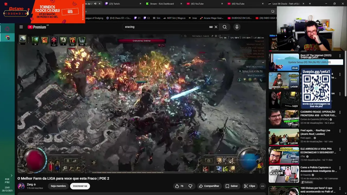Open Como a Polícia Capturou video title
Screen dimensions: 347x195
[319, 169]
